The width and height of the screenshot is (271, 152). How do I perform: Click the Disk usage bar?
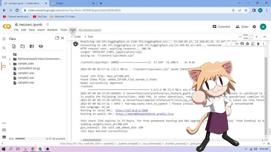click(30, 138)
